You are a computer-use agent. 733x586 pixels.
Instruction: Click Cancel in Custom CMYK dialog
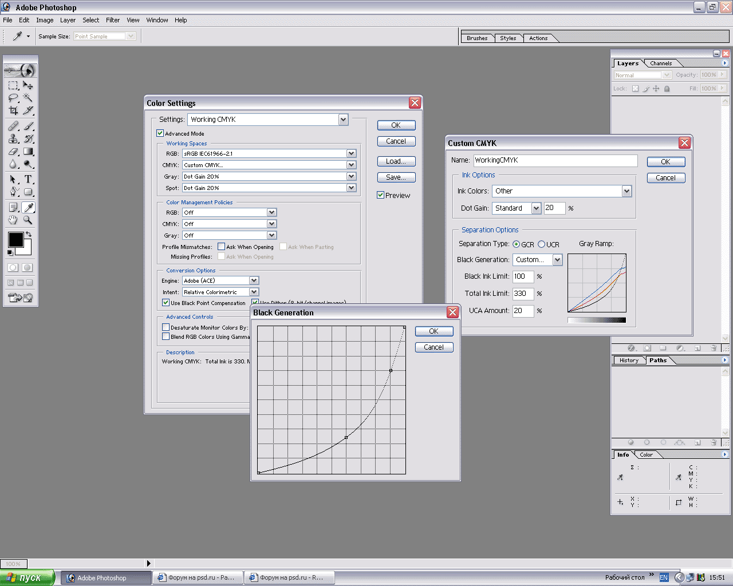[x=666, y=178]
